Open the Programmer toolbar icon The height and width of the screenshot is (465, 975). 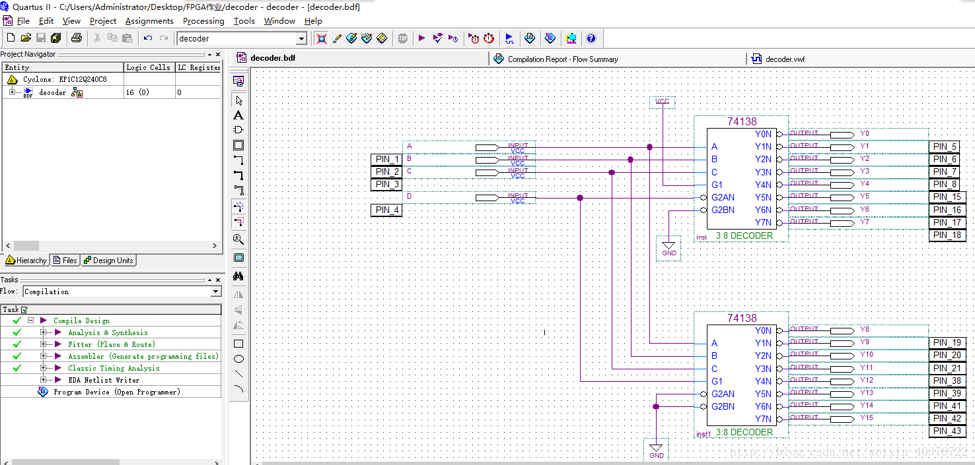coord(550,38)
